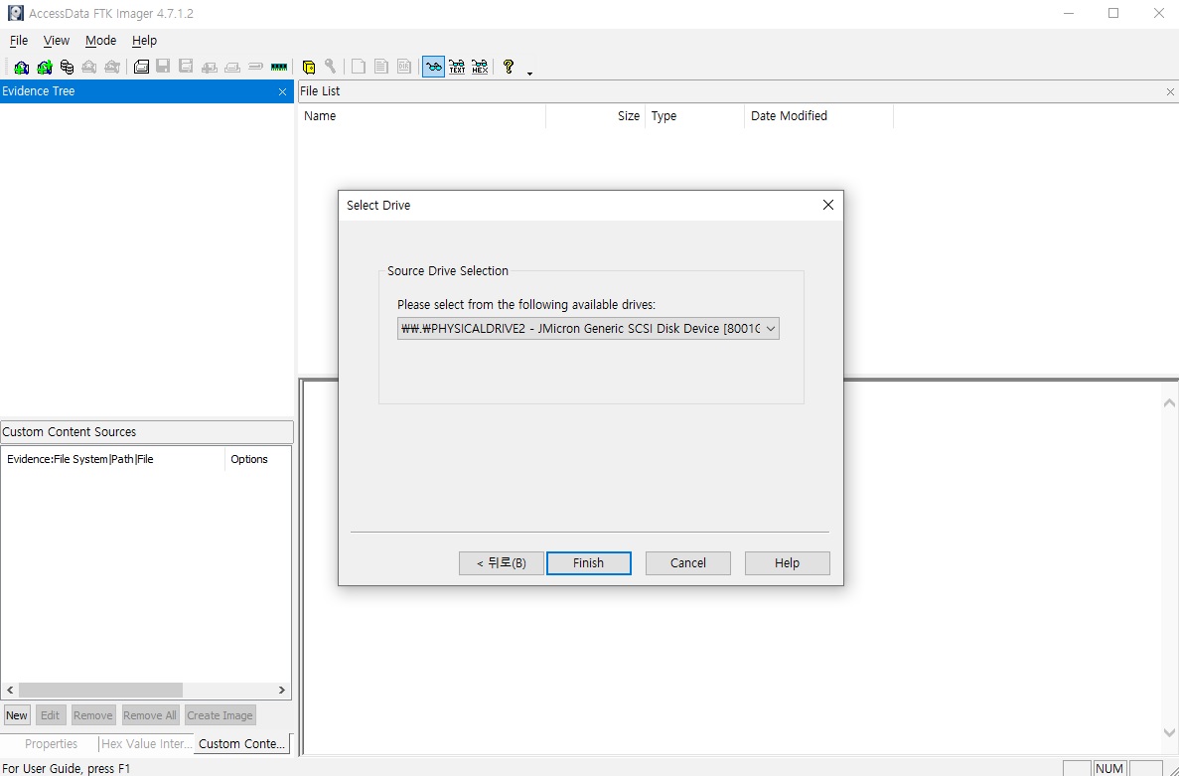Sort file list by Size column

point(596,116)
